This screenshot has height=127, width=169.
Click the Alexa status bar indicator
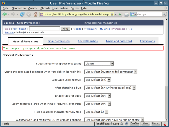146,124
